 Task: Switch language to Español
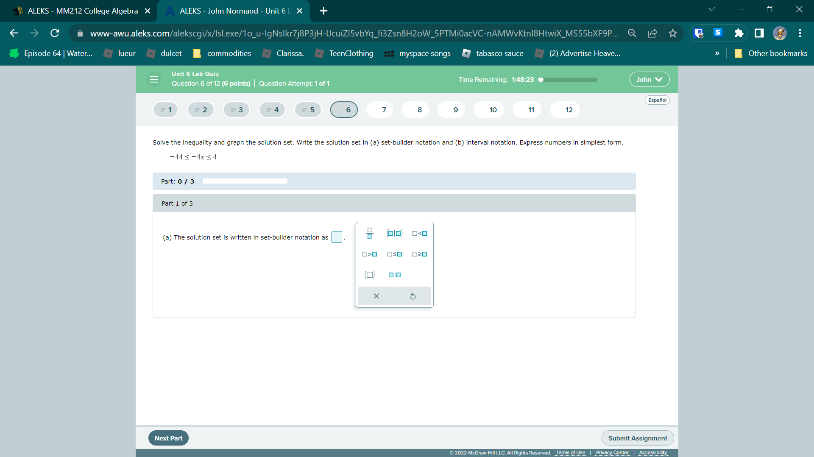[x=657, y=100]
